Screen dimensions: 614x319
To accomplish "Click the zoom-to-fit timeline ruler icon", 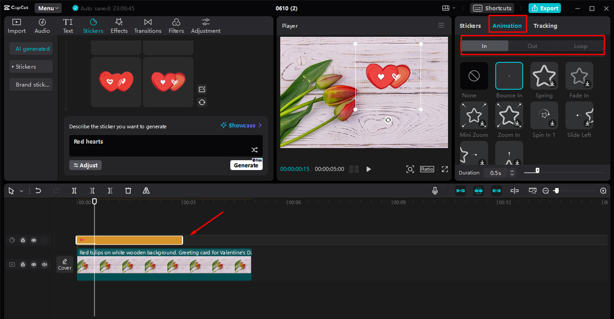I will pos(532,191).
